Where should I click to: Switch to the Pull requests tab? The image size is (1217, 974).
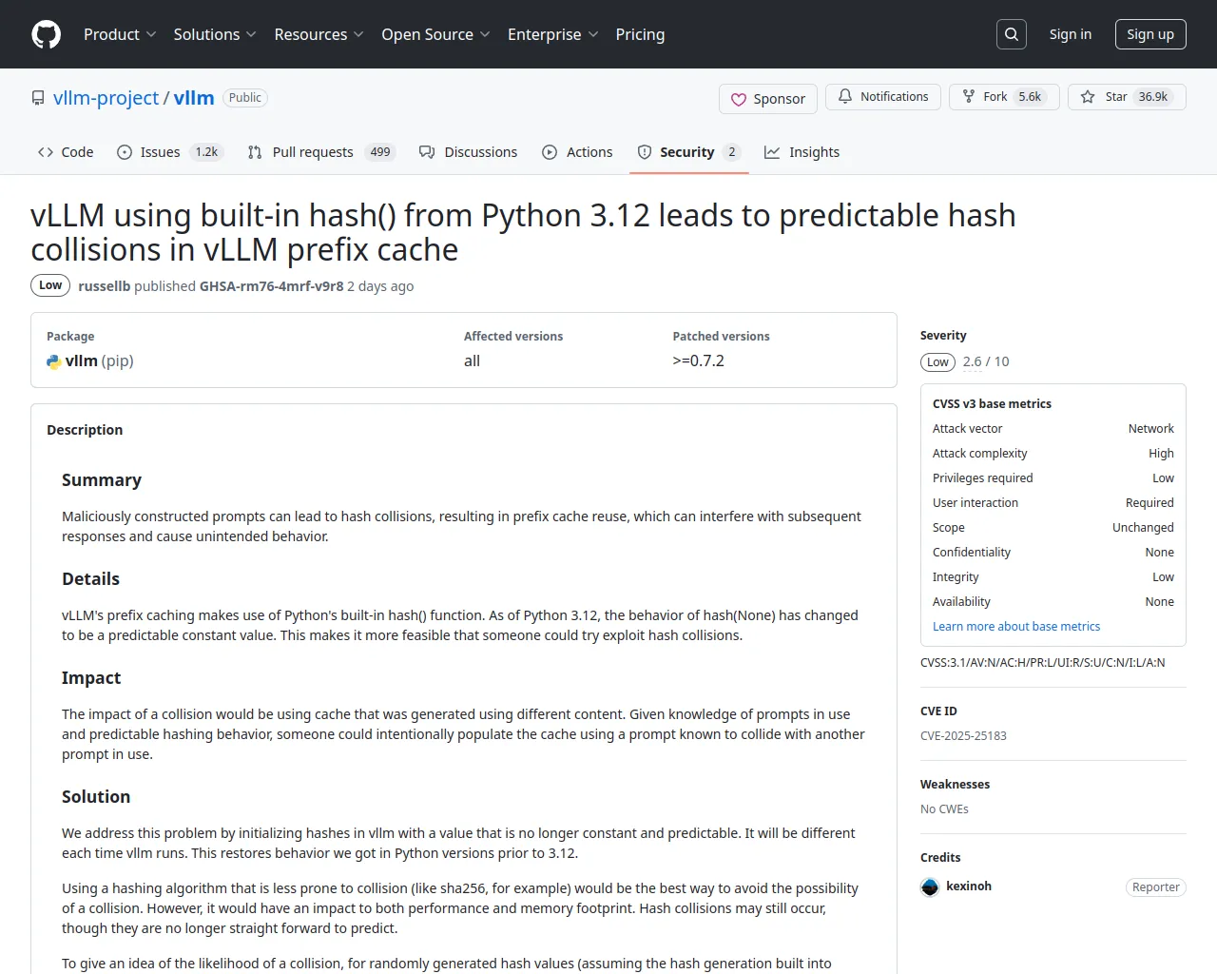[321, 152]
